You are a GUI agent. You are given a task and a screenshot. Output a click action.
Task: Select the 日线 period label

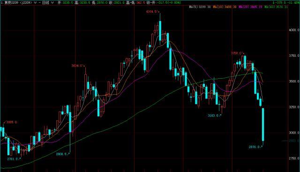(46, 3)
